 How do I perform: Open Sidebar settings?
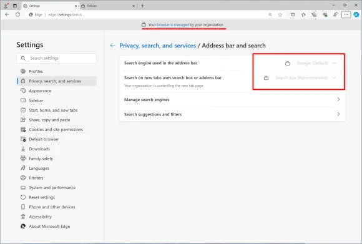click(56, 100)
